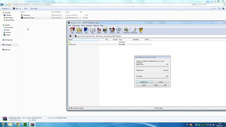Click the VirusScan toolbar icon in WinRAR
Screen dimensions: 226x127
pyautogui.click(x=126, y=30)
